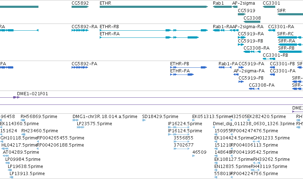Select the RP004199542.5prime EST label
This screenshot has height=179, width=303.
pos(254,152)
